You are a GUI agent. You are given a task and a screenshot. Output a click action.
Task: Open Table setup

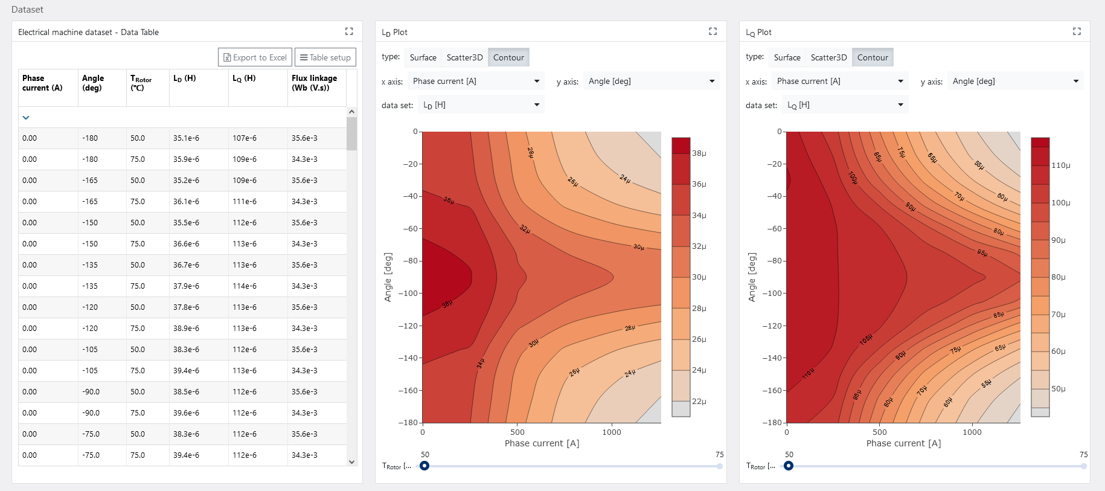pyautogui.click(x=325, y=57)
